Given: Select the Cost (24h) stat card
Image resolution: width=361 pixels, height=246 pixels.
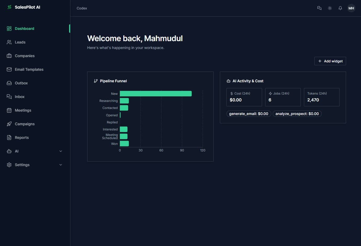Looking at the screenshot, I should tap(244, 97).
